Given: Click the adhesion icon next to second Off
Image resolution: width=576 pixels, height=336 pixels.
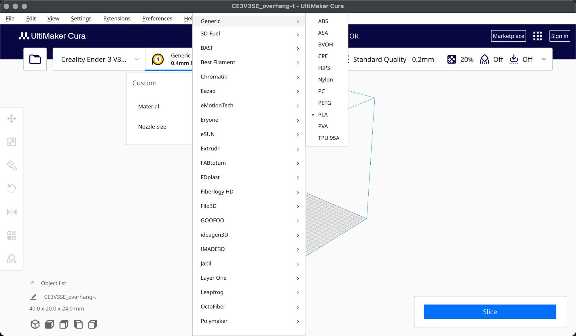Looking at the screenshot, I should (514, 59).
